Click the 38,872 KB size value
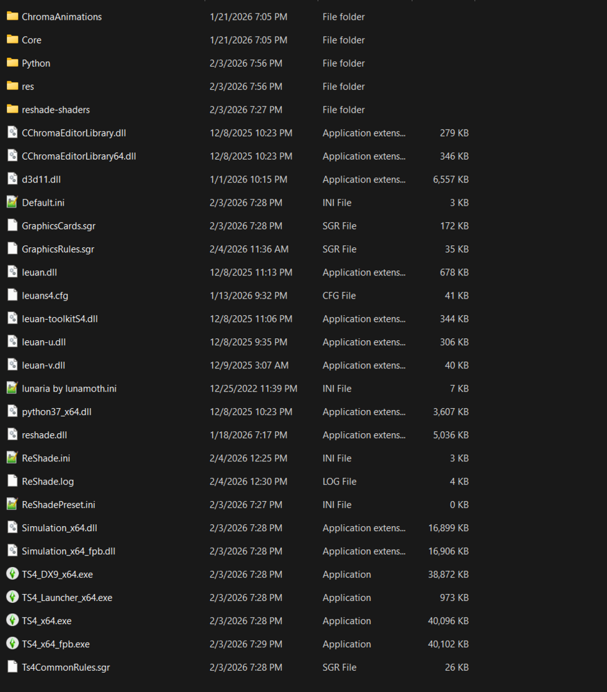 coord(449,575)
